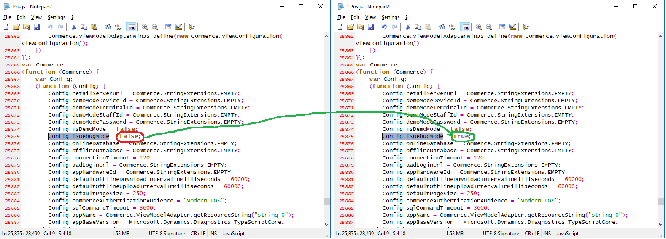666x239 pixels.
Task: Click Copy icon in right window toolbar
Action: pos(418,27)
